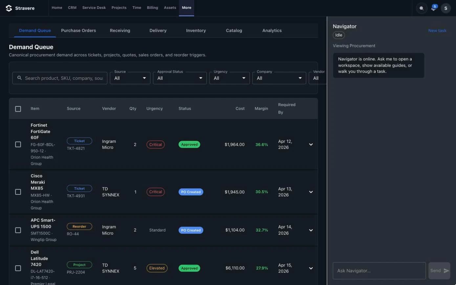Open notifications bell with 5 badge

tap(434, 8)
